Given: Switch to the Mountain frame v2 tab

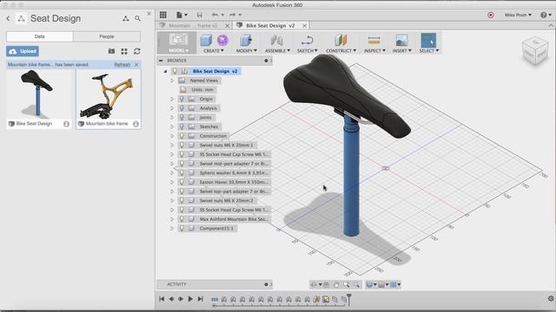Looking at the screenshot, I should [193, 25].
